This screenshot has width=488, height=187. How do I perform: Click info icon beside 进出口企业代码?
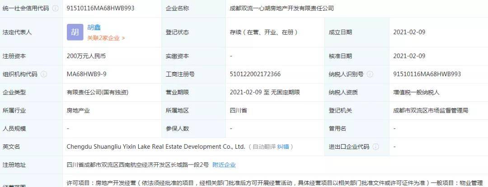click(375, 147)
